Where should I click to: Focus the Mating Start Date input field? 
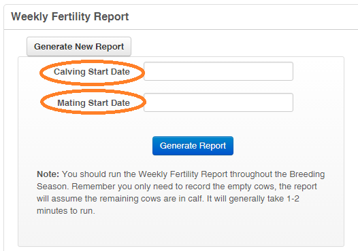click(218, 102)
